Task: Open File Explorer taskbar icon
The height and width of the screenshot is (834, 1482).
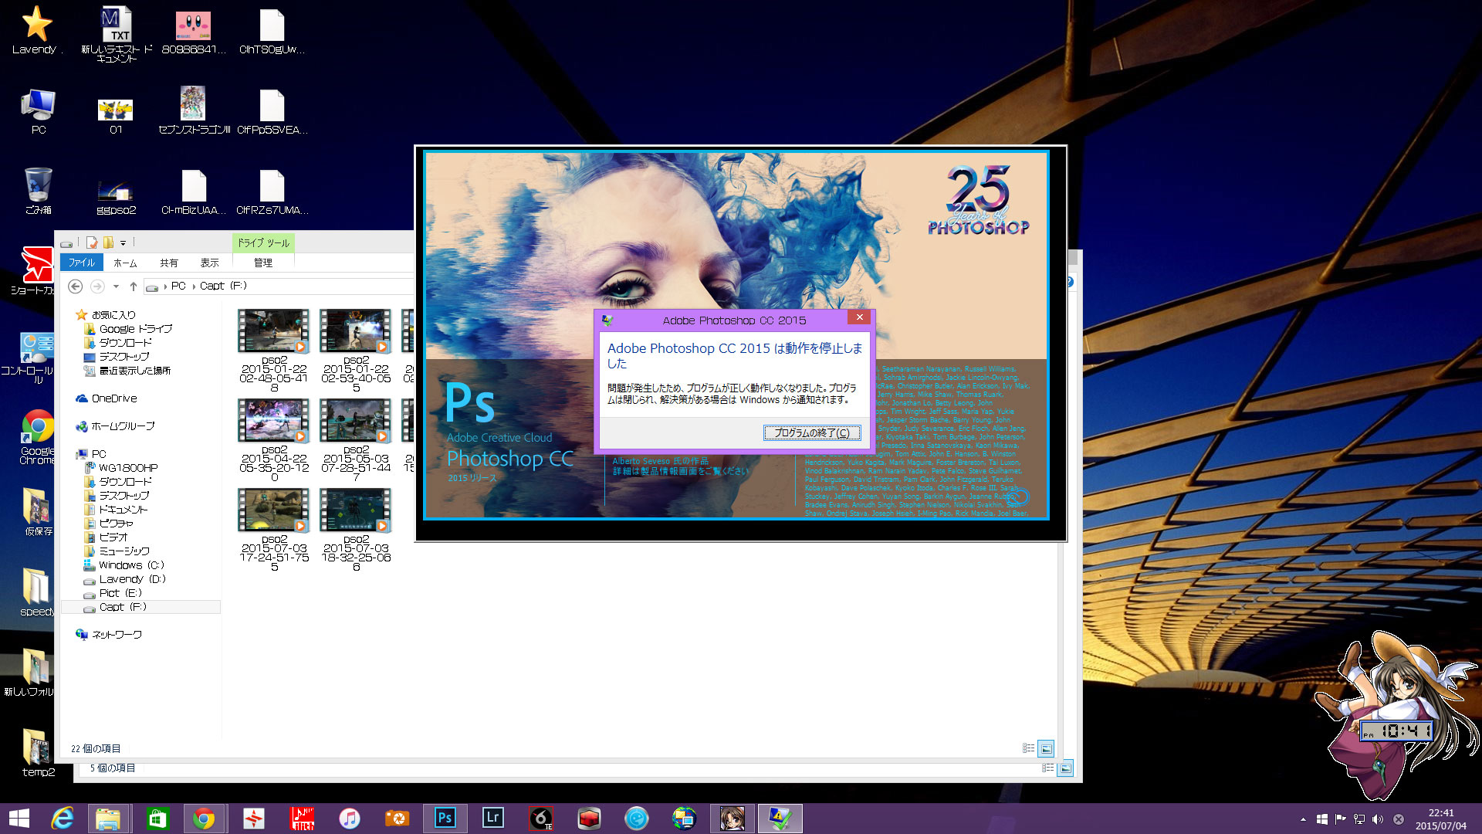Action: pos(109,818)
